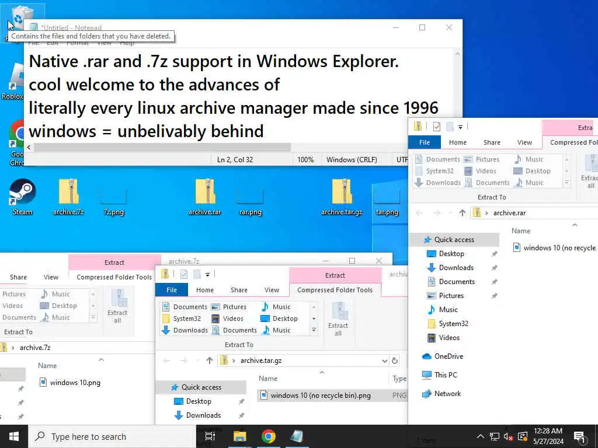The width and height of the screenshot is (598, 448).
Task: Open System32 in archive.rar navigation pane
Action: [453, 324]
